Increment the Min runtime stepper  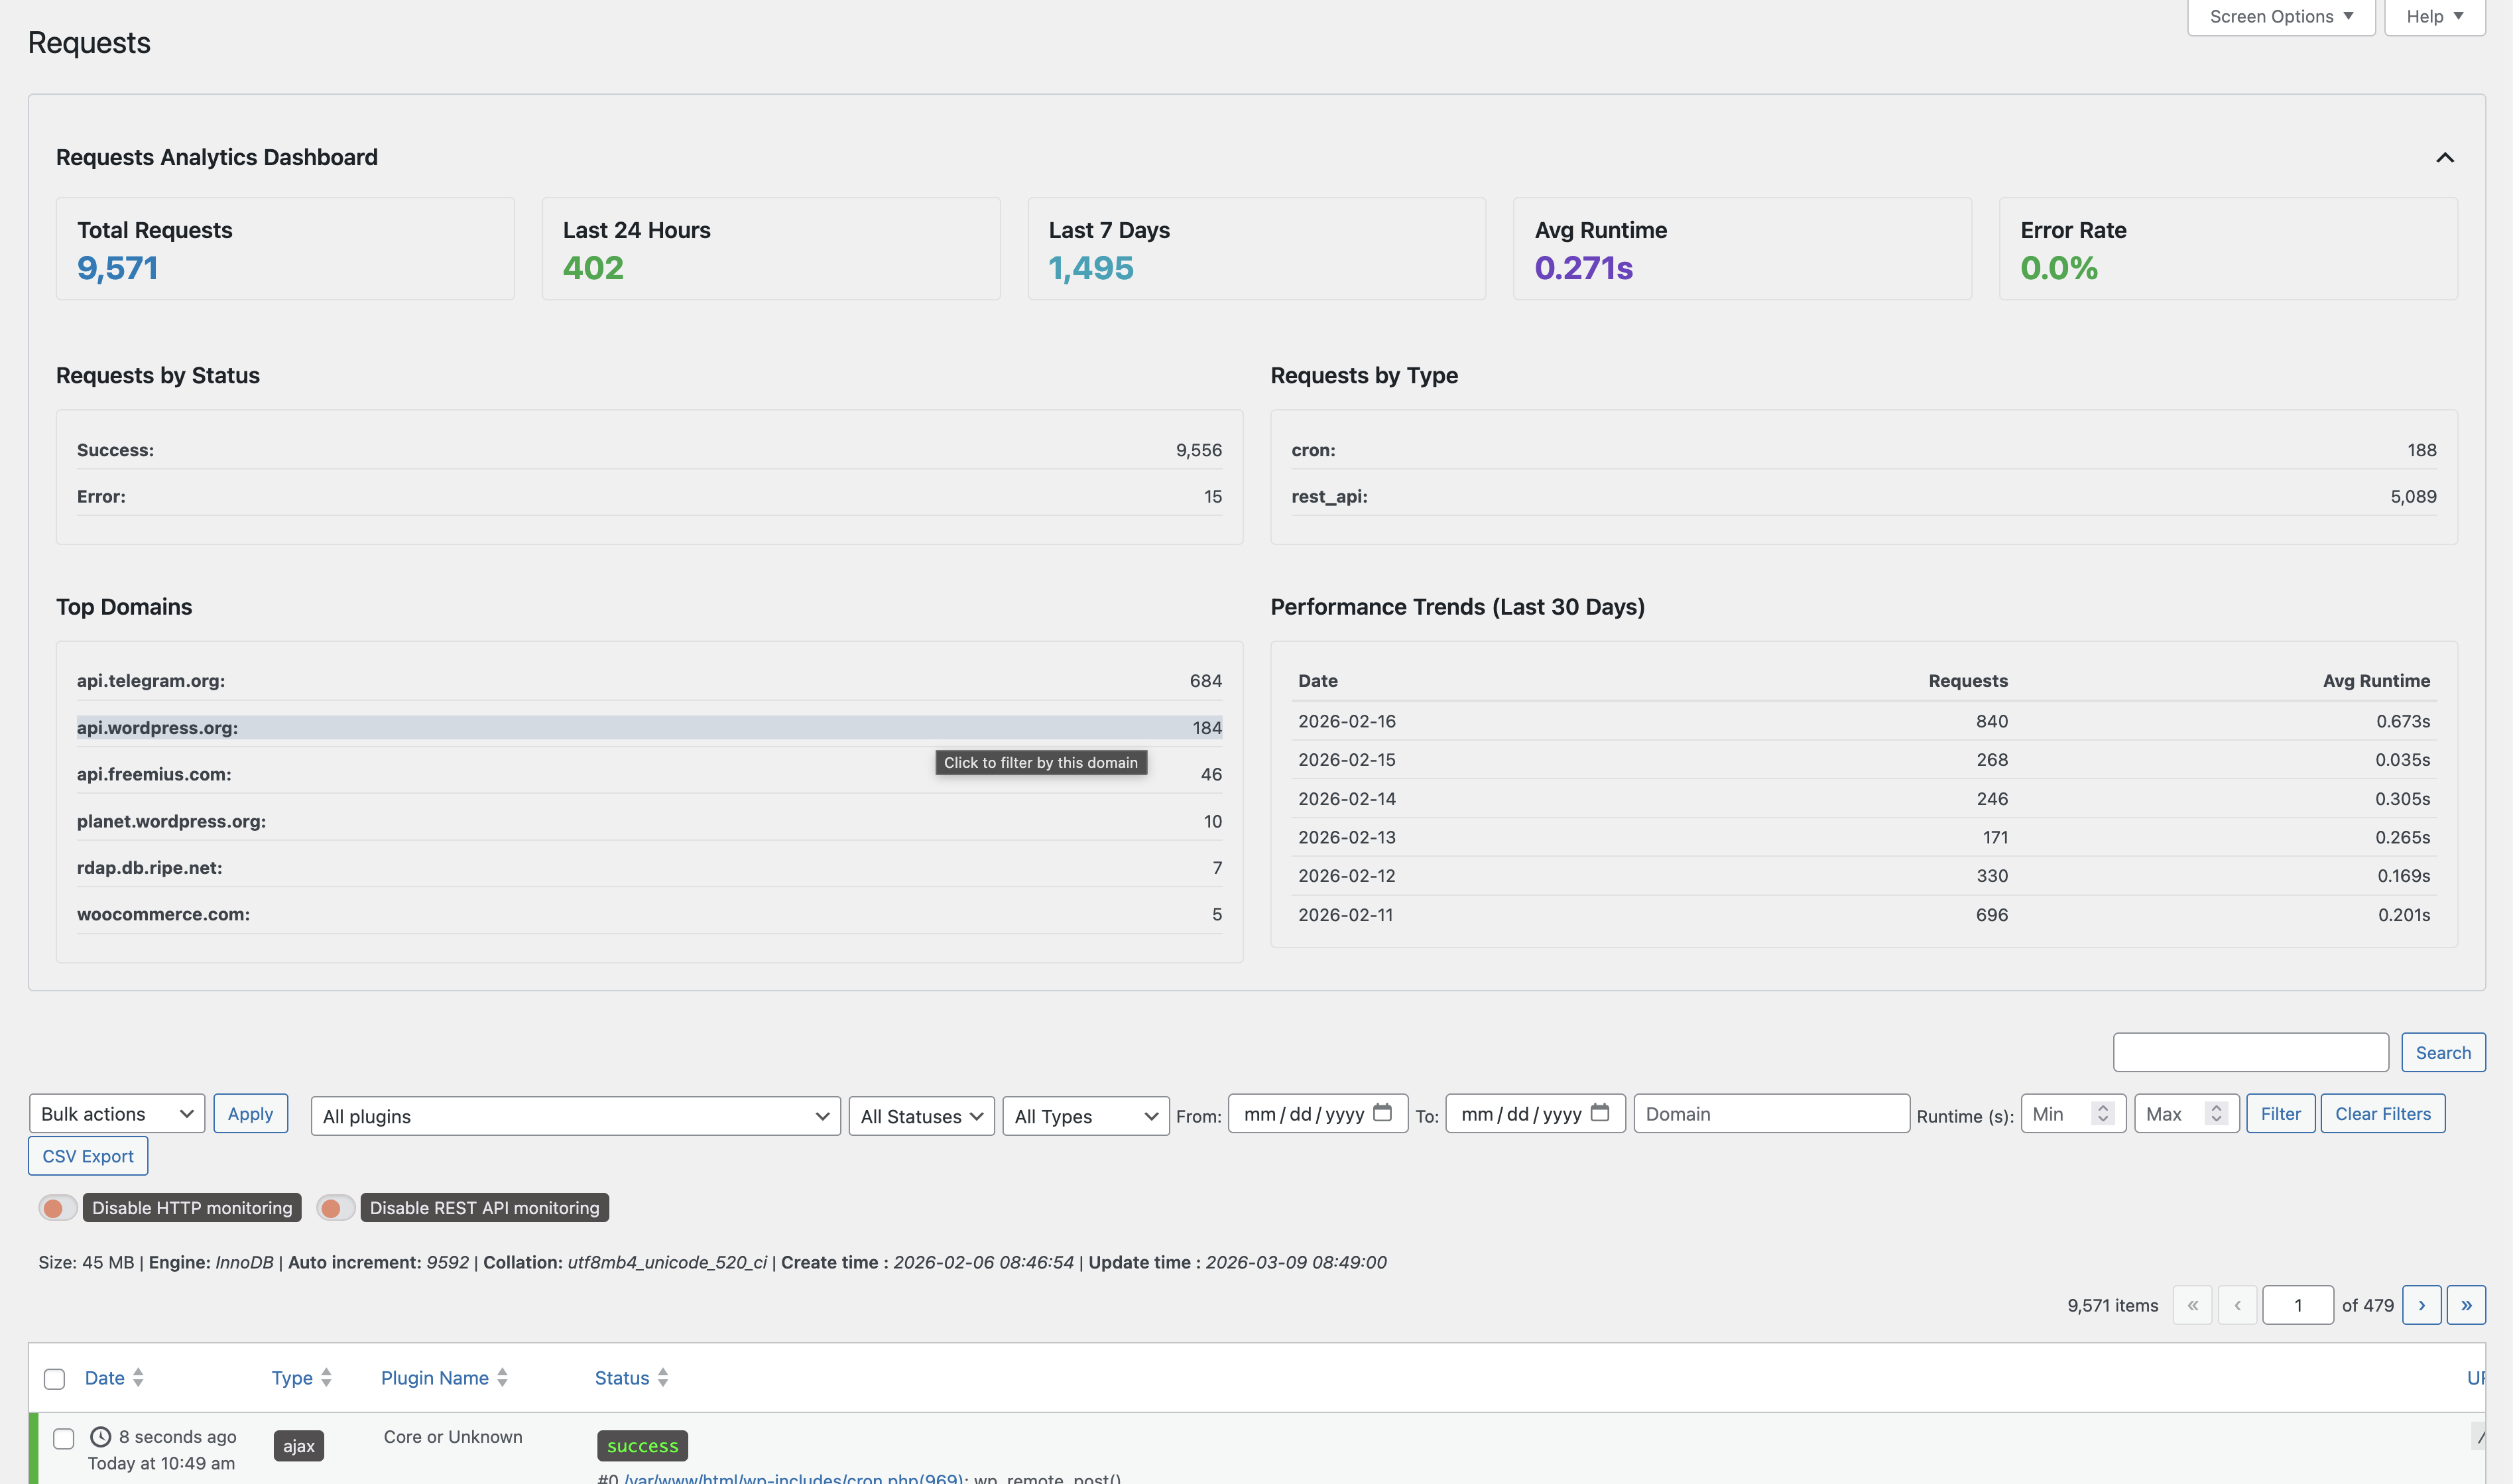(x=2103, y=1108)
